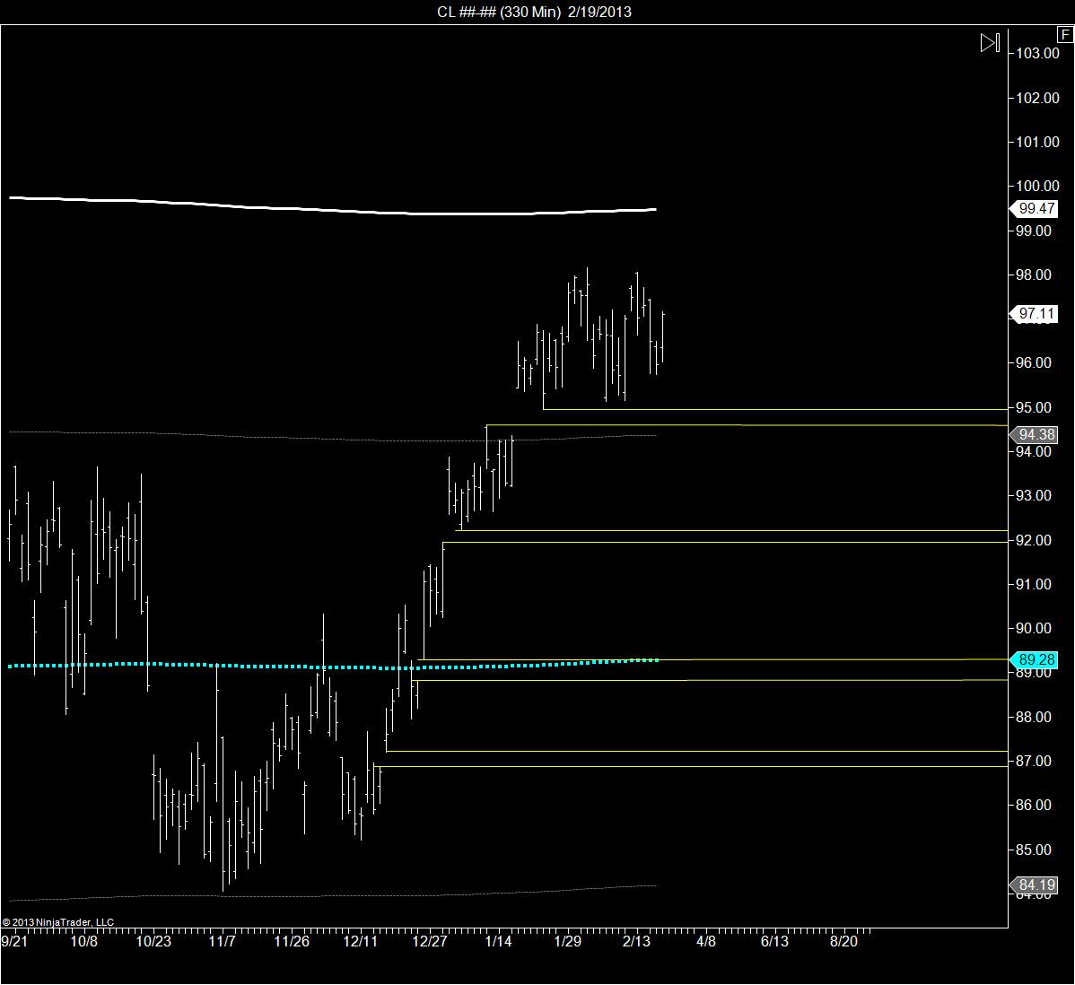1075x985 pixels.
Task: Click the 2/13 date label
Action: pyautogui.click(x=636, y=941)
